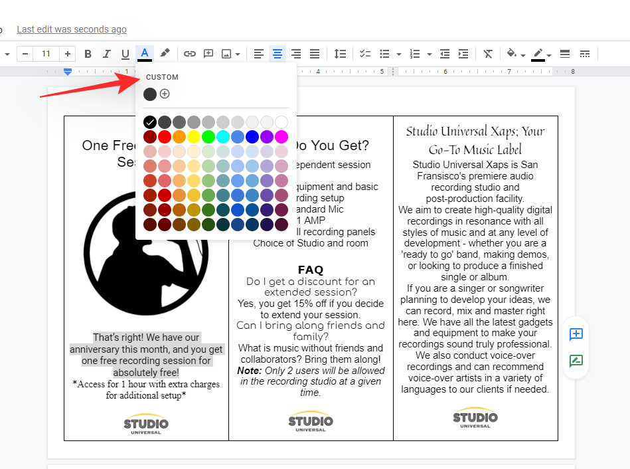Toggle bold formatting in toolbar
This screenshot has width=630, height=469.
pyautogui.click(x=88, y=54)
